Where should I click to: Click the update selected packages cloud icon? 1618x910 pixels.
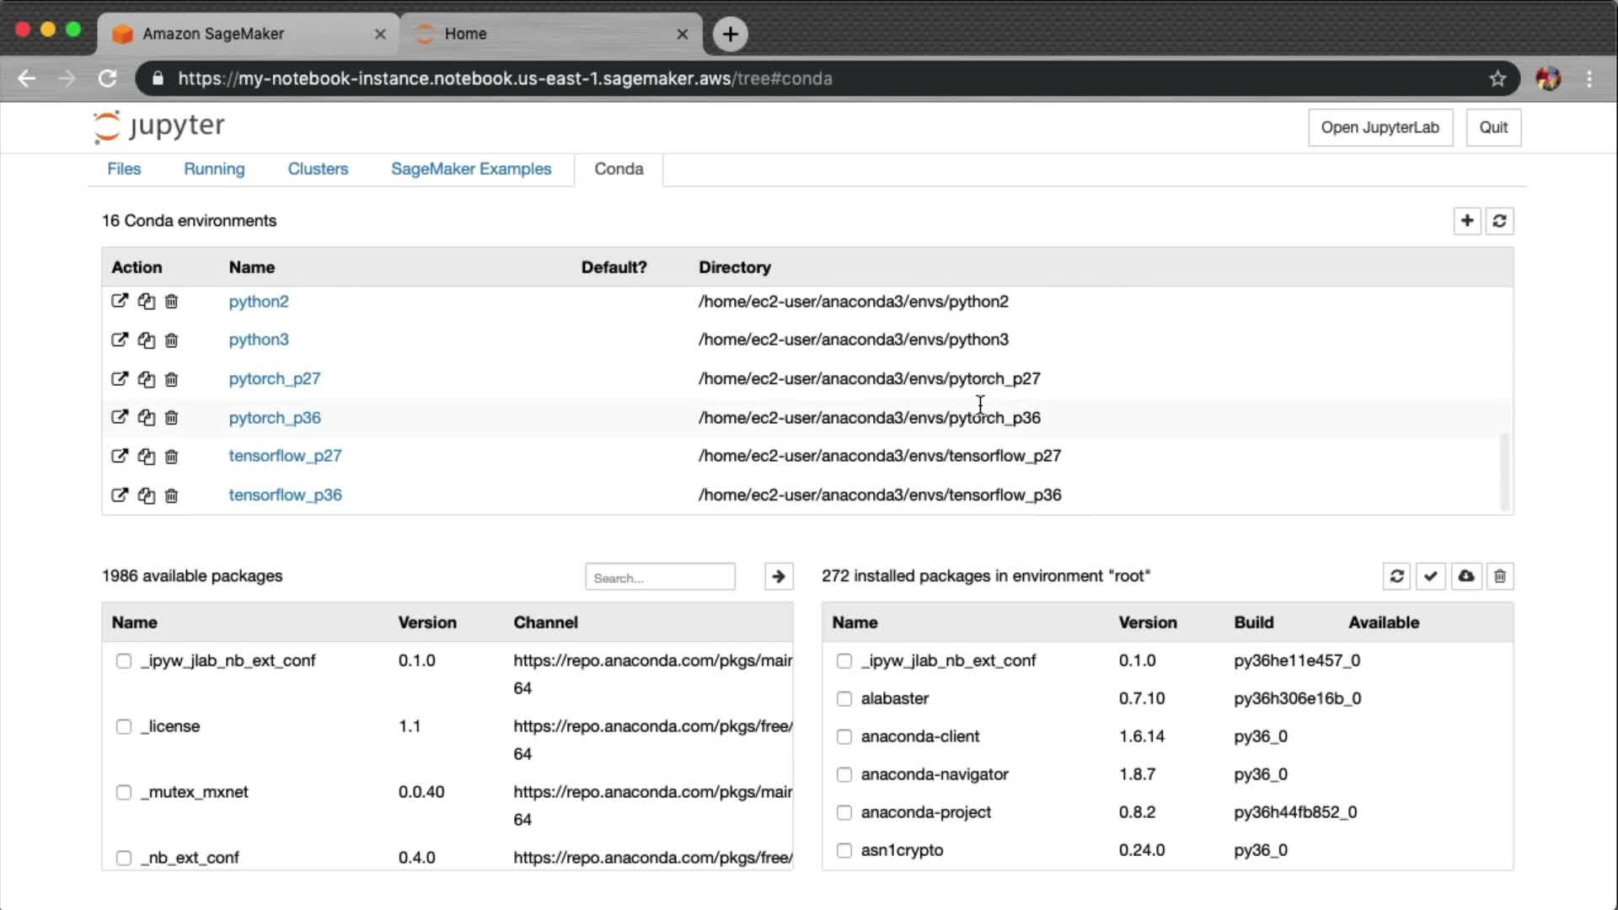click(1465, 576)
